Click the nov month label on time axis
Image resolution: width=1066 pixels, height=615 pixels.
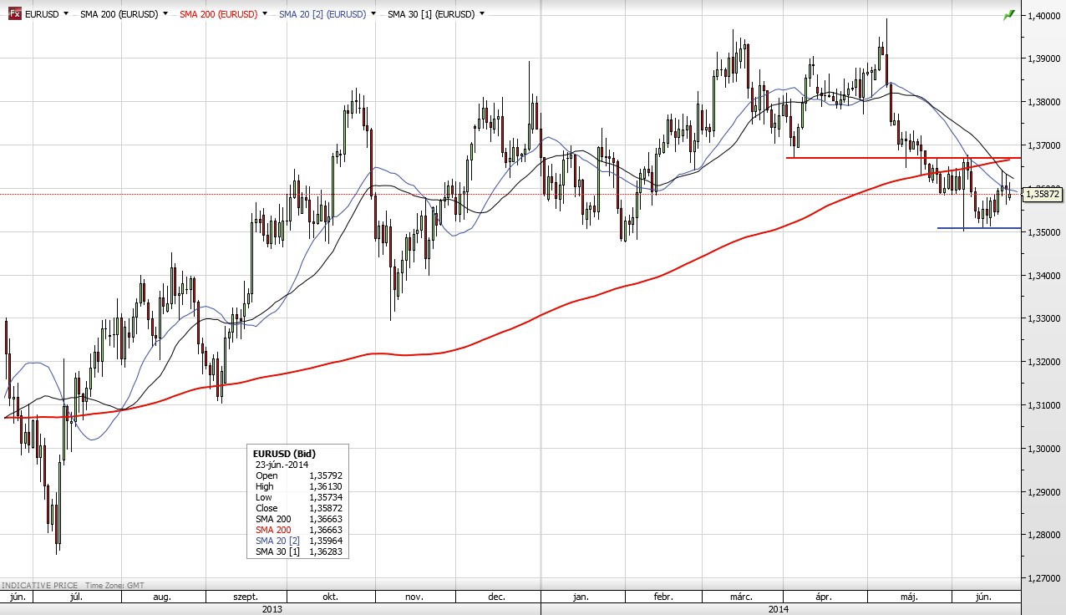click(x=415, y=597)
